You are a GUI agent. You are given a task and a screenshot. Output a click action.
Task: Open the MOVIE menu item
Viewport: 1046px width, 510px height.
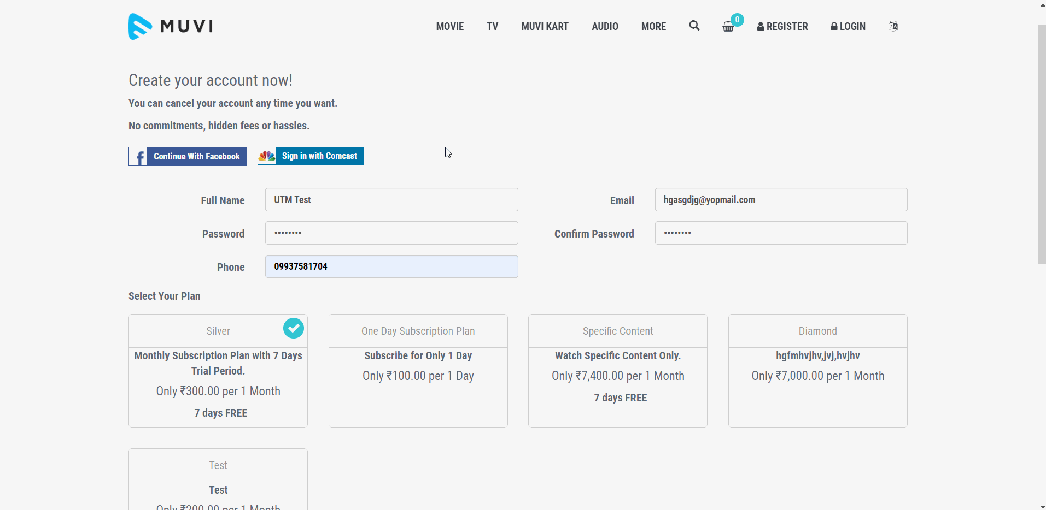(x=449, y=26)
